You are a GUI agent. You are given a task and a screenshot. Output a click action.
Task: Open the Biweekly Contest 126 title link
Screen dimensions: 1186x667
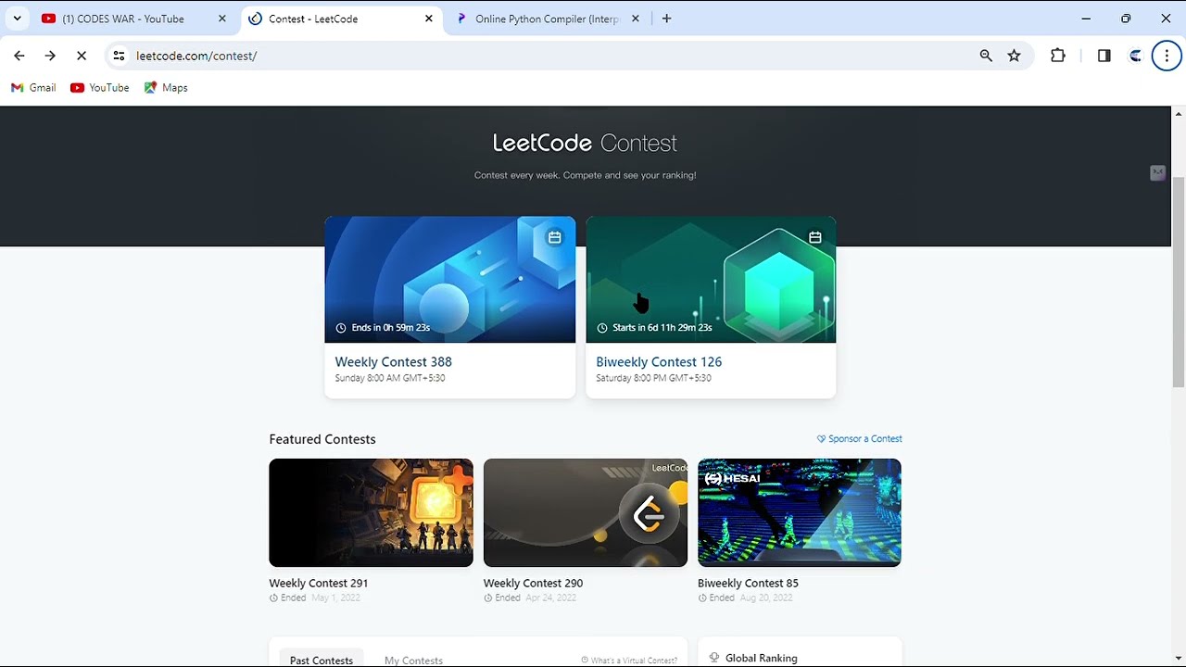659,362
